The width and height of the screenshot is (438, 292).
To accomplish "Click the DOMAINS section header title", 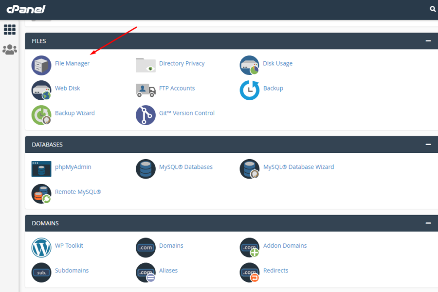I will click(45, 223).
